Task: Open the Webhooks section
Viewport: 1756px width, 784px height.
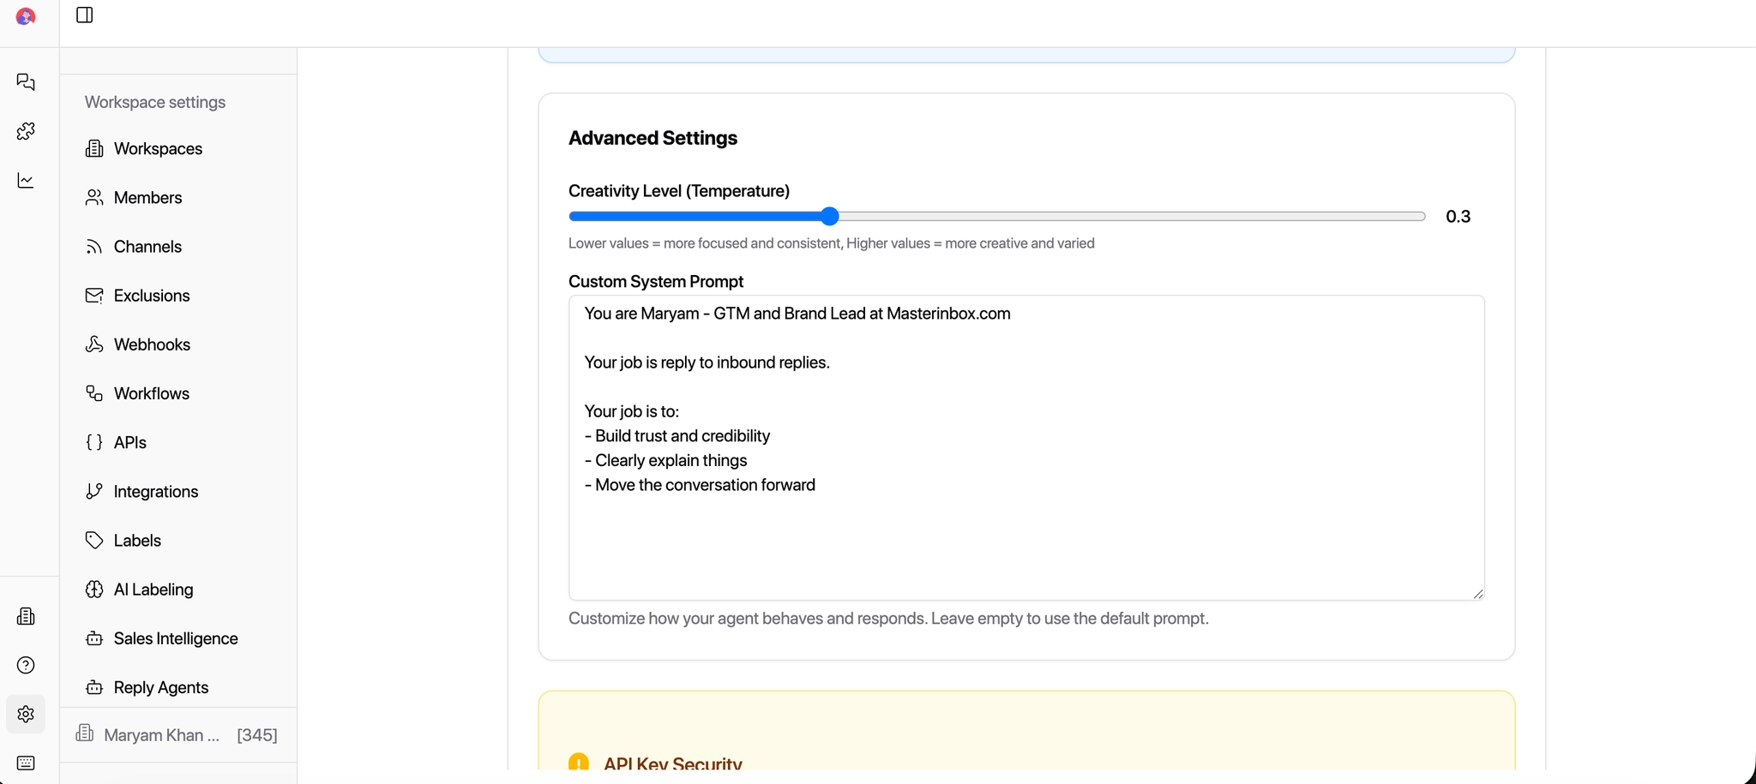Action: (152, 344)
